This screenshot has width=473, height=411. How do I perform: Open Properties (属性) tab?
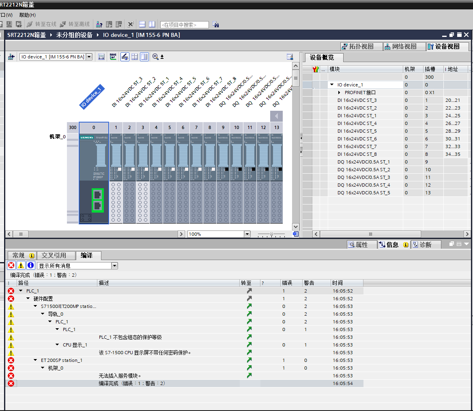pos(362,245)
